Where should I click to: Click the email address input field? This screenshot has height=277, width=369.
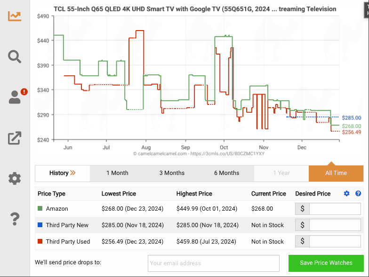click(213, 263)
